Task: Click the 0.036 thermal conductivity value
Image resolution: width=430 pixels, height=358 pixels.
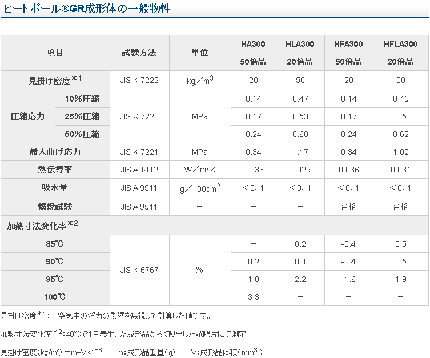Action: pyautogui.click(x=348, y=170)
